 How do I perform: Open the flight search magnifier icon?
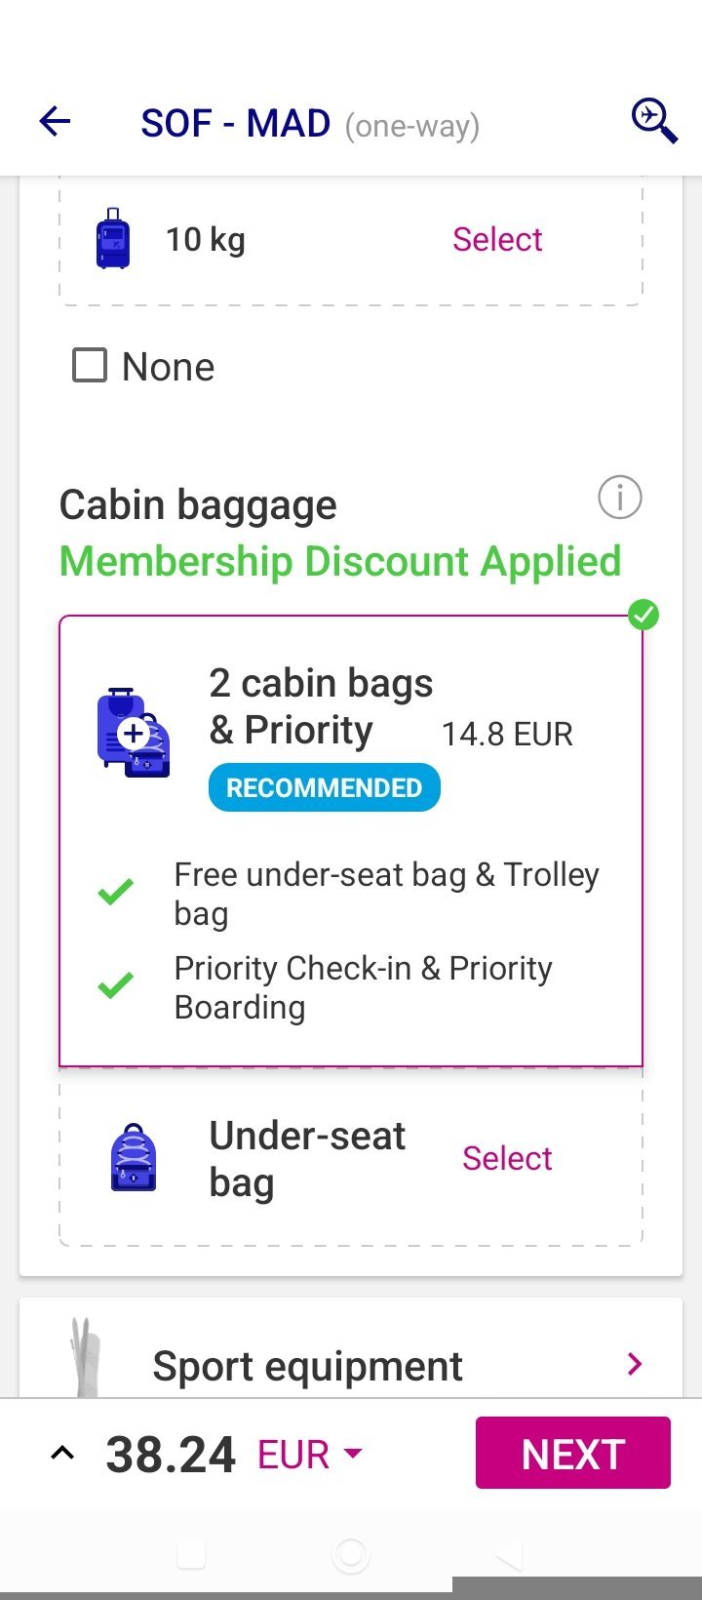(653, 122)
